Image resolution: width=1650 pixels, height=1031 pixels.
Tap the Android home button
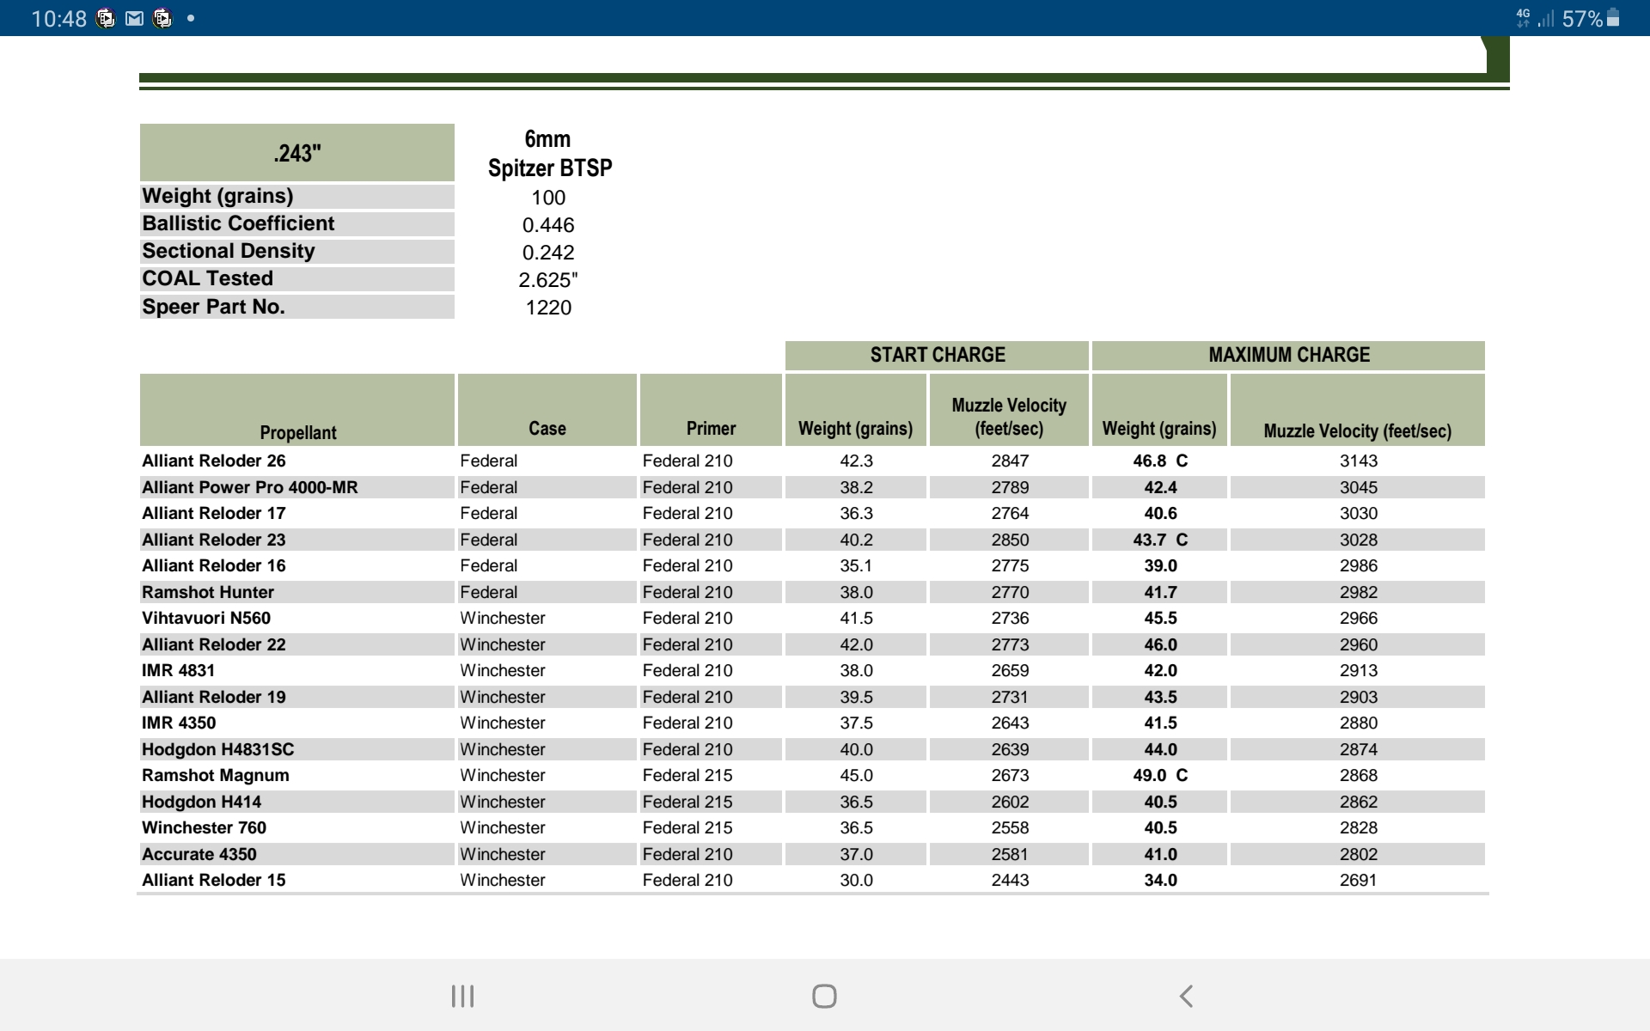click(x=824, y=996)
